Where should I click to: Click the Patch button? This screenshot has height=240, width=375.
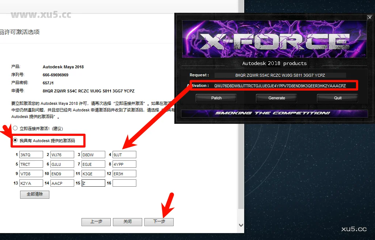point(216,98)
